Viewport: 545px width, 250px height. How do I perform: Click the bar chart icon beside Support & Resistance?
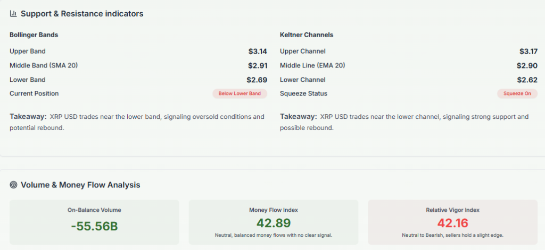pos(13,14)
